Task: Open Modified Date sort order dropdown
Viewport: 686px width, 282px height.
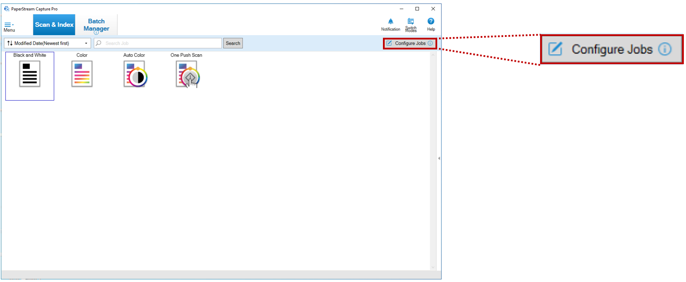Action: (47, 43)
